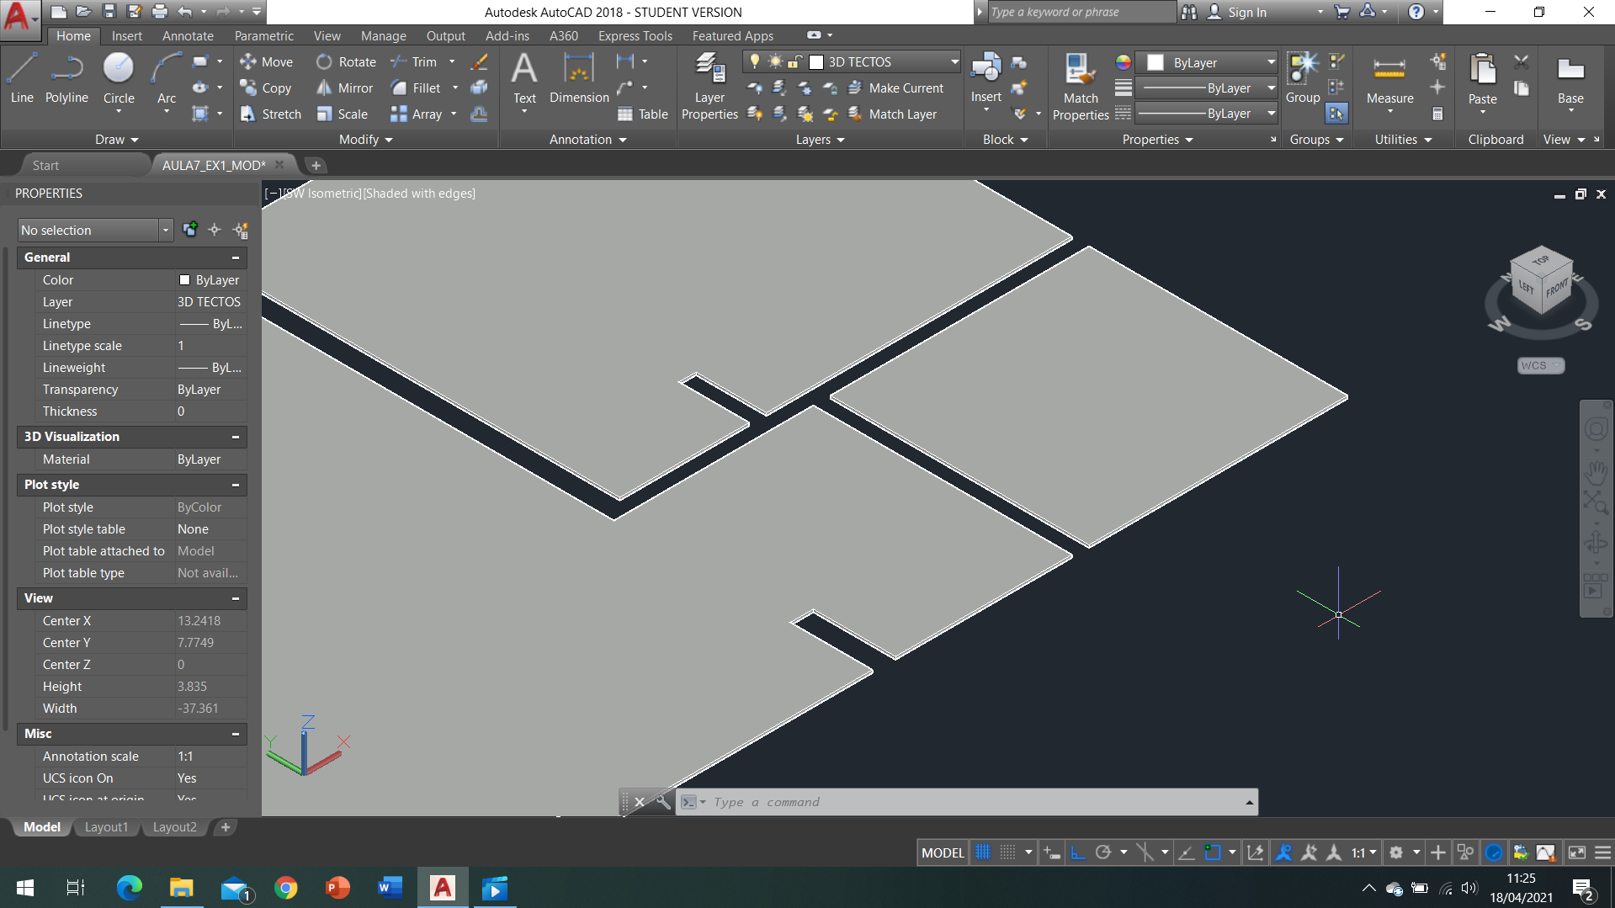The height and width of the screenshot is (908, 1615).
Task: Toggle grid display in status bar
Action: (x=982, y=852)
